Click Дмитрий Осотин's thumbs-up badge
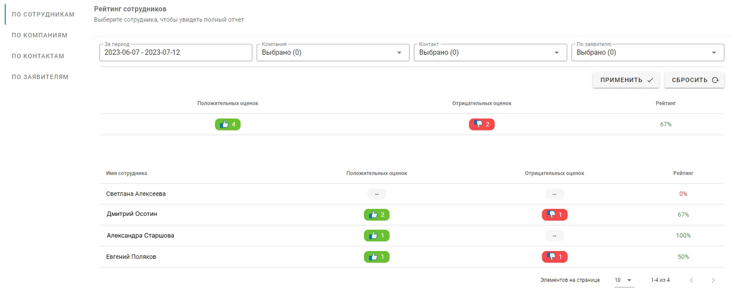This screenshot has height=294, width=737. coord(377,215)
